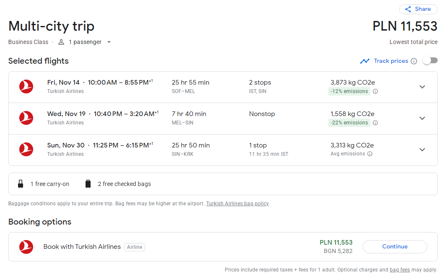The height and width of the screenshot is (279, 447).
Task: Click Turkish Airlines logo in Booking options
Action: (x=26, y=247)
